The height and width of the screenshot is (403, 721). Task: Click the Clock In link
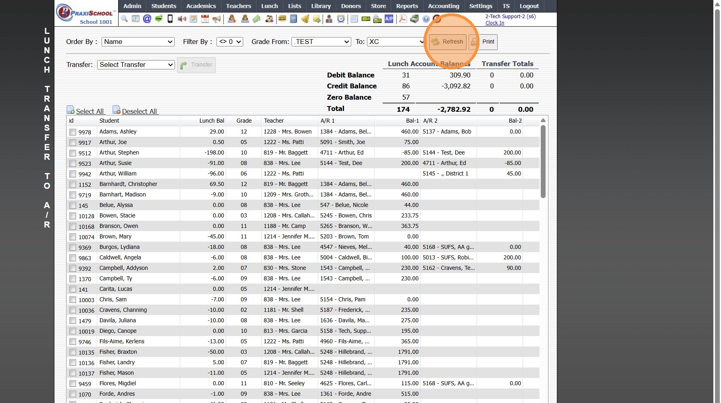pos(495,23)
